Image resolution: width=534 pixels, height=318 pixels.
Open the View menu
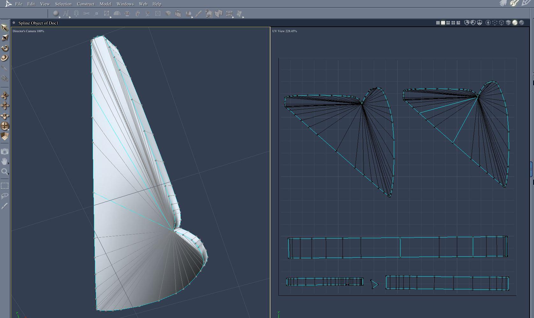click(45, 4)
